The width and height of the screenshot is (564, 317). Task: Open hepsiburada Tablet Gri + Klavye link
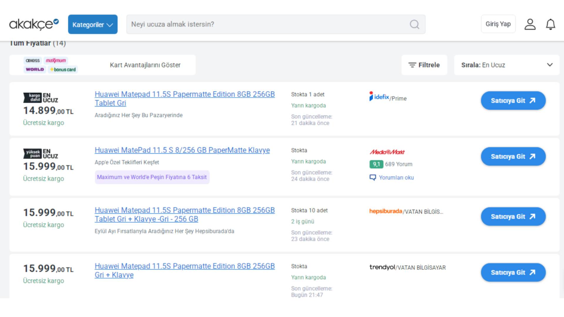point(184,215)
